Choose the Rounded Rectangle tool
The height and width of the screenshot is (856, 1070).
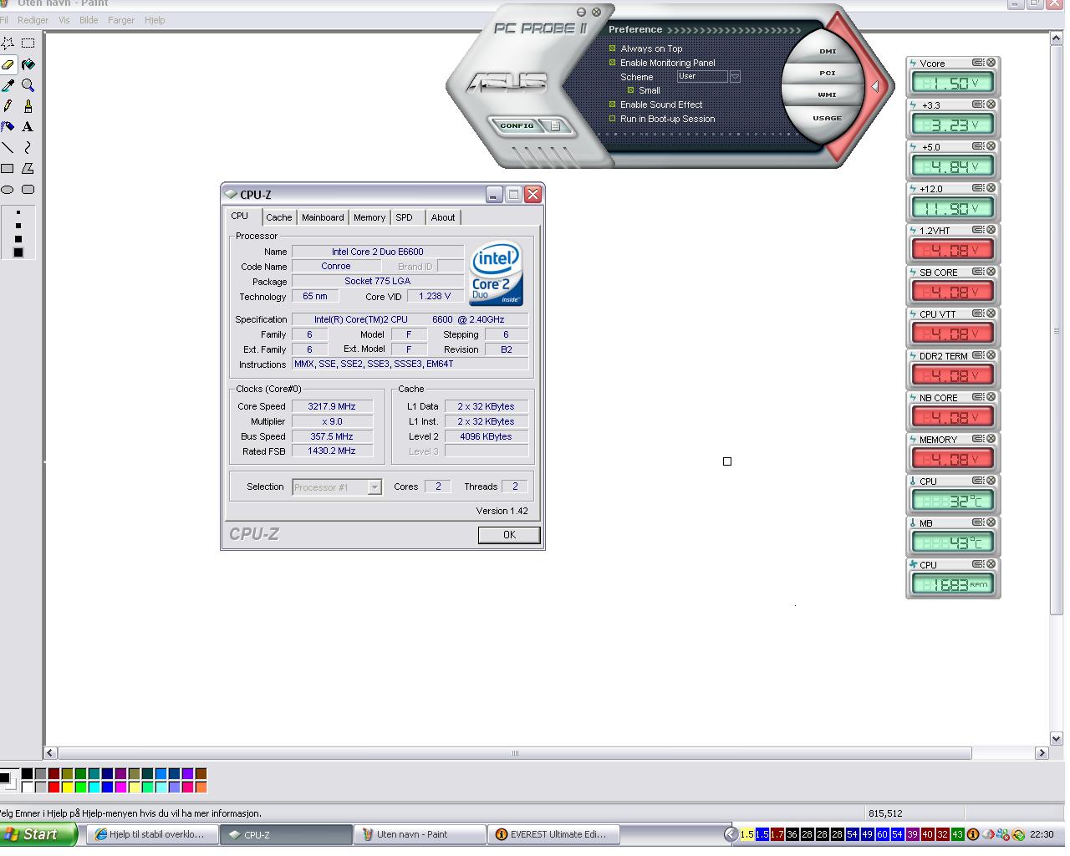coord(28,189)
